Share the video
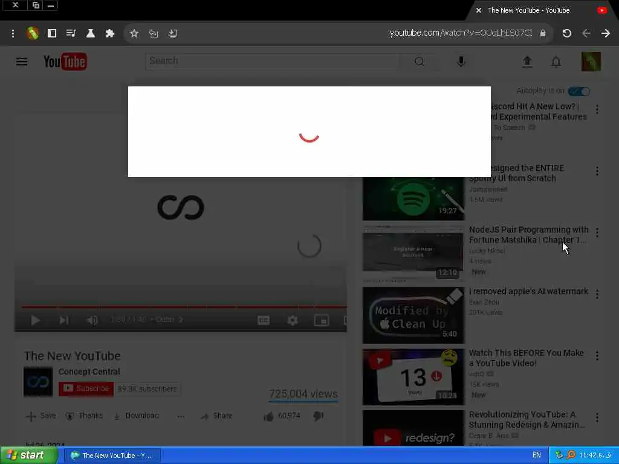The image size is (619, 464). click(216, 416)
